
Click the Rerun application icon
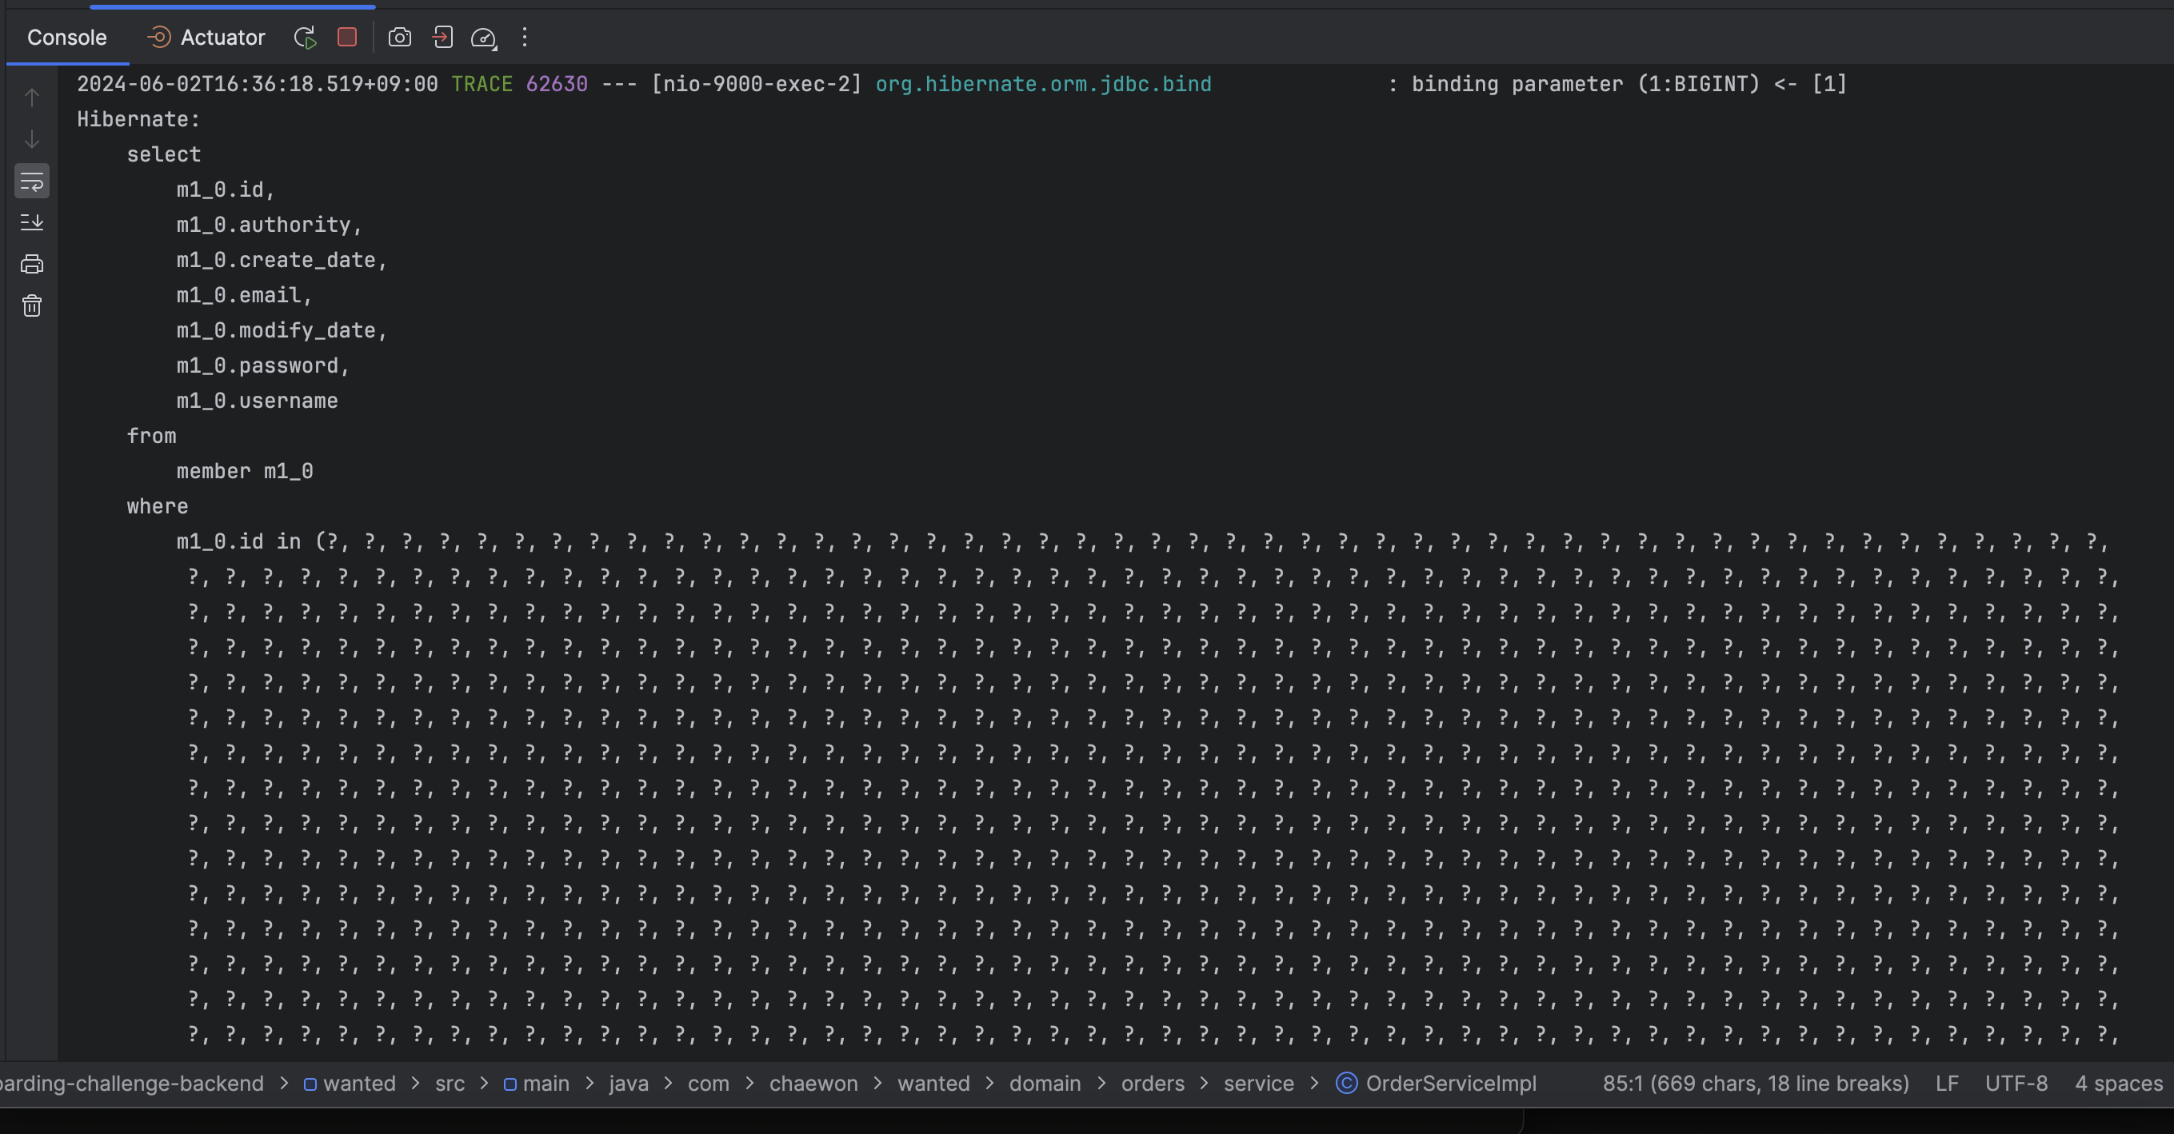point(305,37)
